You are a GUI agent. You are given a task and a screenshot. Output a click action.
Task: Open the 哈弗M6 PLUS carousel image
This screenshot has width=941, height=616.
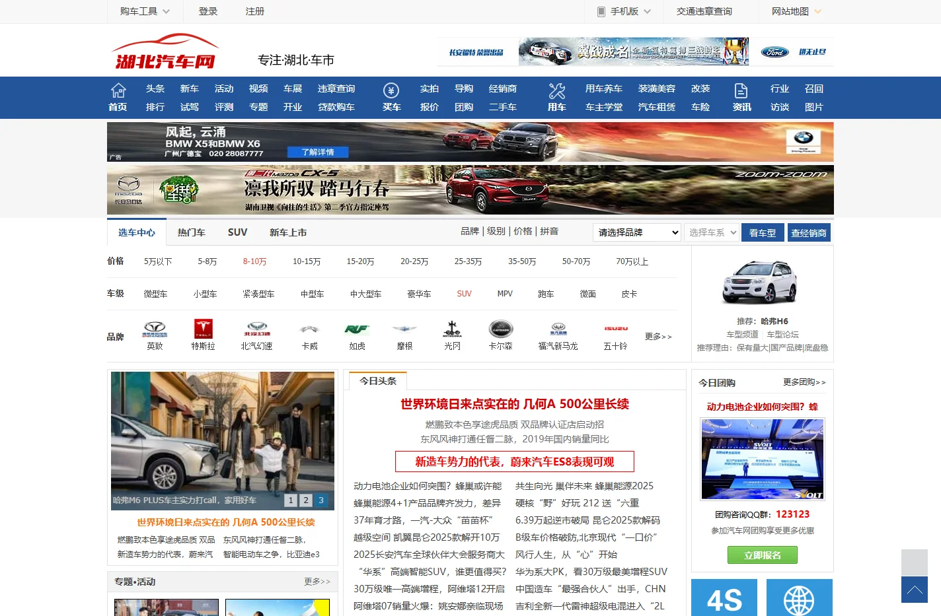223,440
